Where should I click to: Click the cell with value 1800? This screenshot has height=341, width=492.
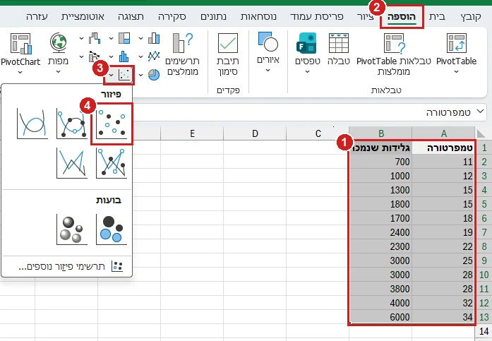click(380, 204)
